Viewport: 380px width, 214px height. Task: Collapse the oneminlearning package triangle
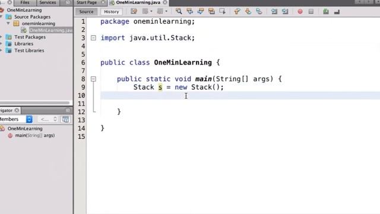tap(8, 24)
